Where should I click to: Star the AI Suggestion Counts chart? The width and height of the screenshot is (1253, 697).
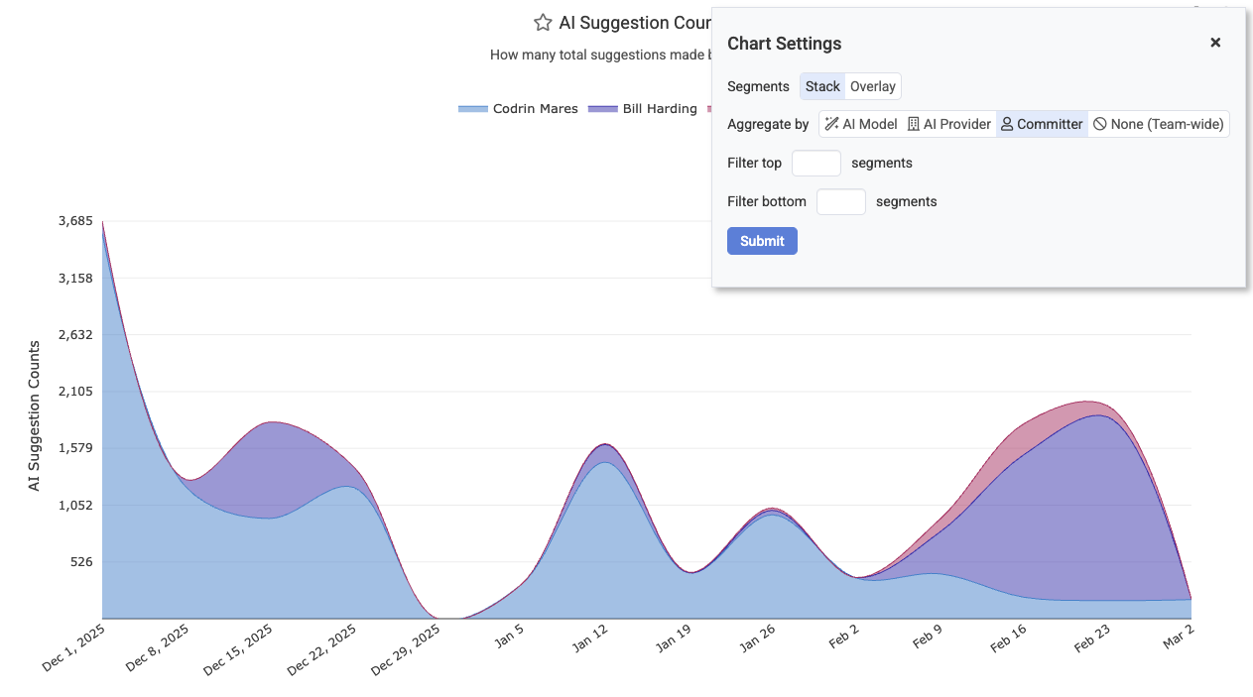click(x=543, y=23)
